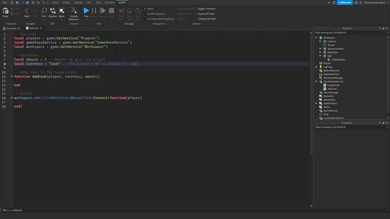Click the Find magnifier icon
The width and height of the screenshot is (390, 219).
(x=44, y=10)
